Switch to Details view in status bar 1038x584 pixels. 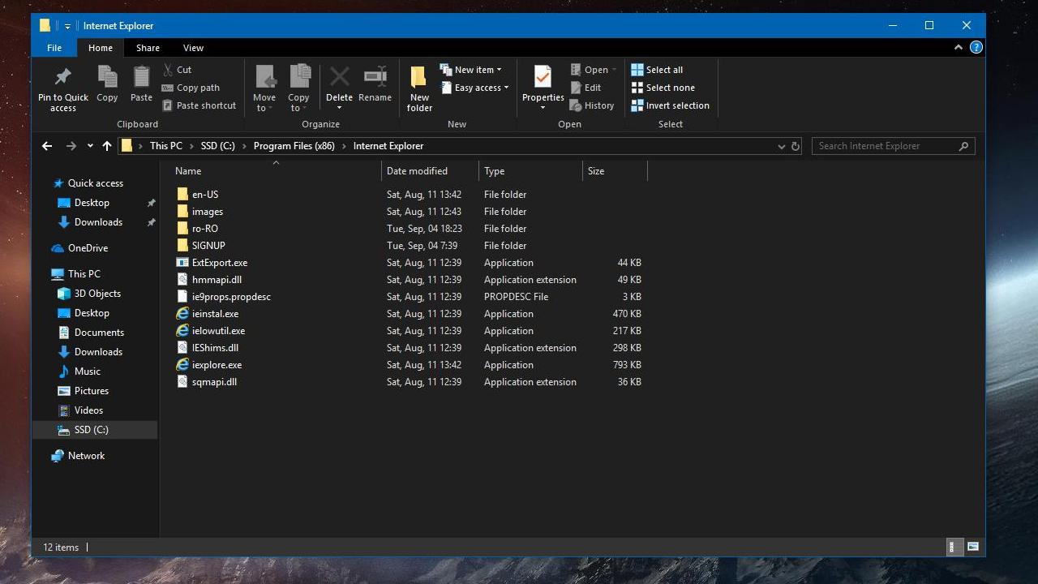[x=954, y=547]
